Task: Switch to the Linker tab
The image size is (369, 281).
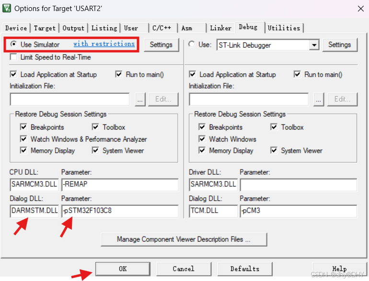Action: click(220, 28)
